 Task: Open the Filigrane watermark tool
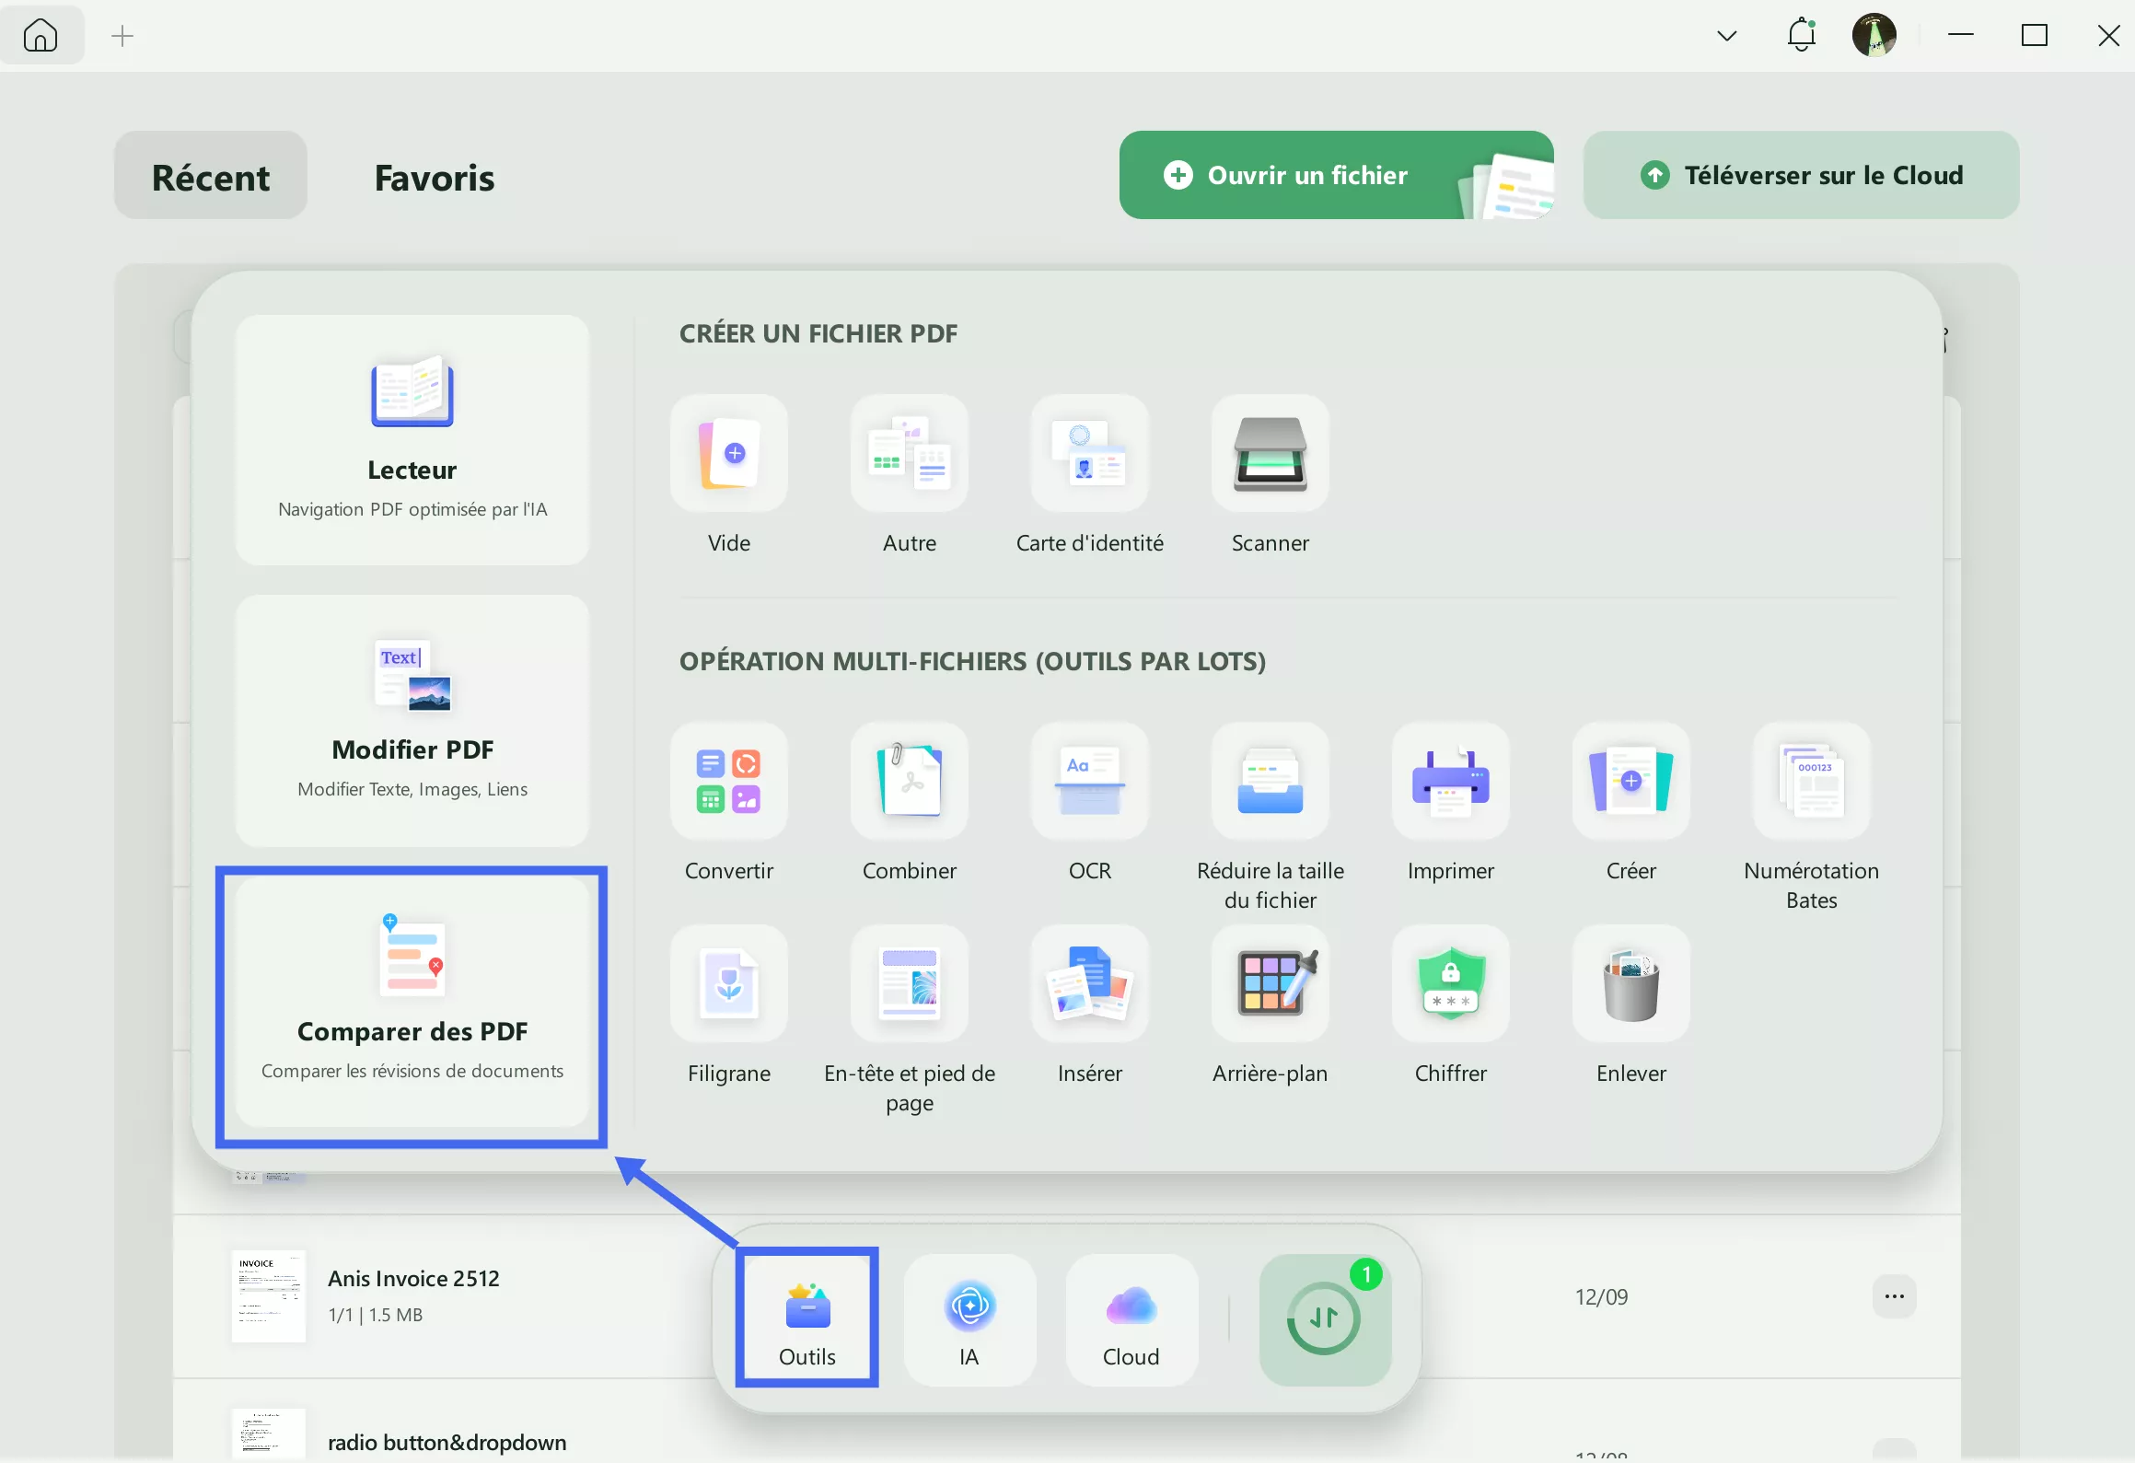pos(728,984)
